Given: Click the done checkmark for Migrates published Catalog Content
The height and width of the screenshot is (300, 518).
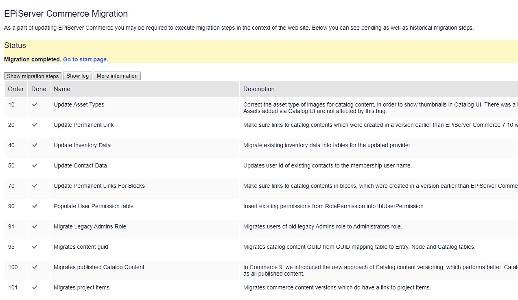Looking at the screenshot, I should [35, 267].
